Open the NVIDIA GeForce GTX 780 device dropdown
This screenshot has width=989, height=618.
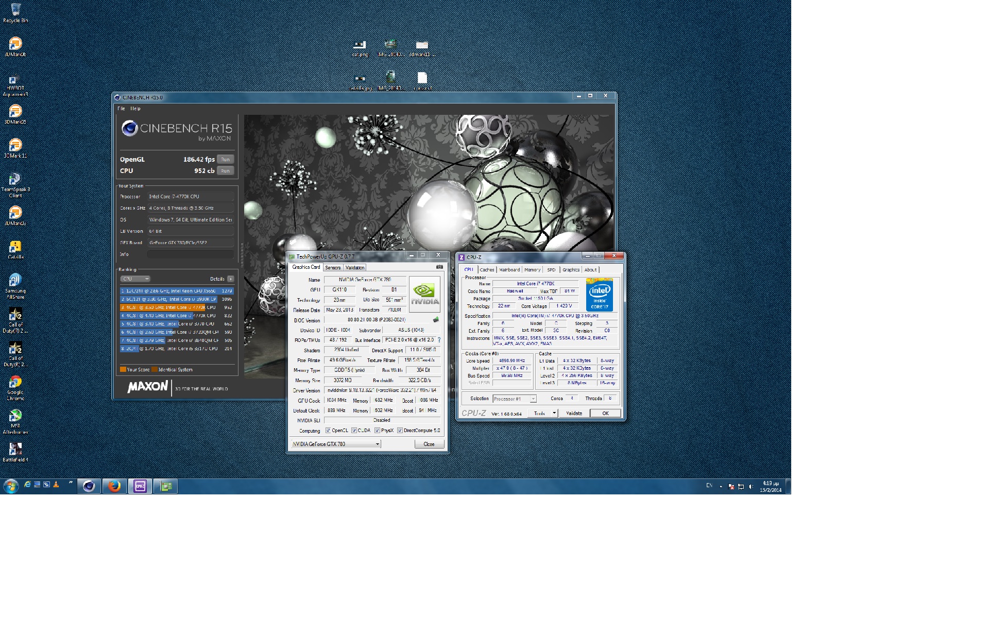point(335,444)
